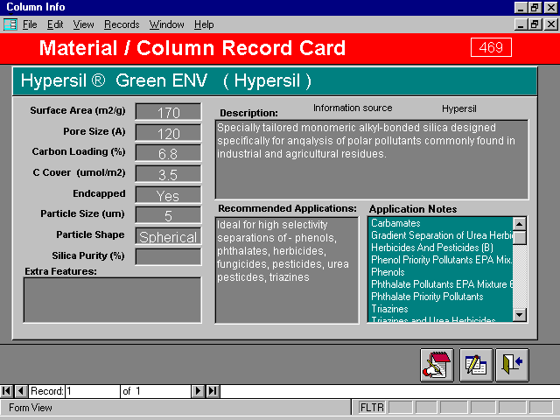Click the Pore Size field showing 120
The width and height of the screenshot is (560, 420).
(168, 133)
